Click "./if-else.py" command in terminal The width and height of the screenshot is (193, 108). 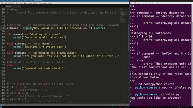tap(169, 94)
